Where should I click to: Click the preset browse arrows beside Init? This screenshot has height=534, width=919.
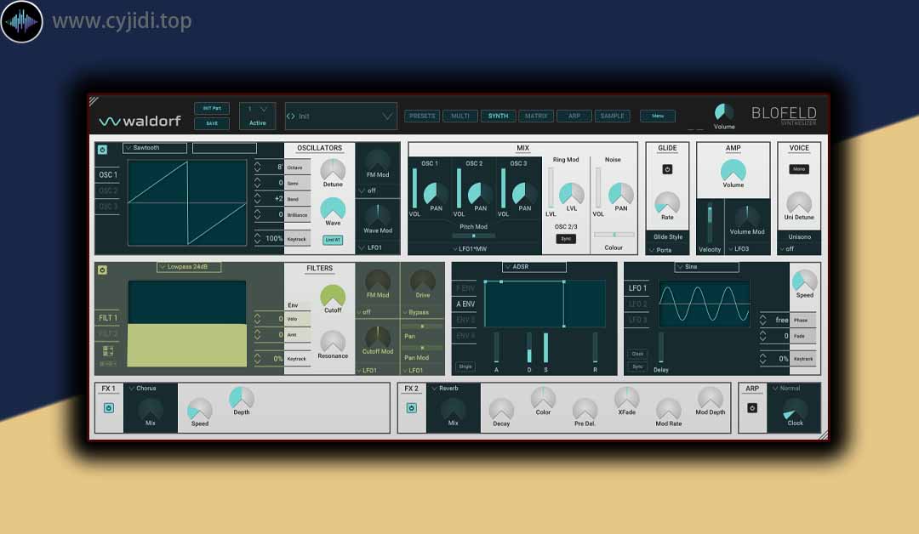pos(291,116)
